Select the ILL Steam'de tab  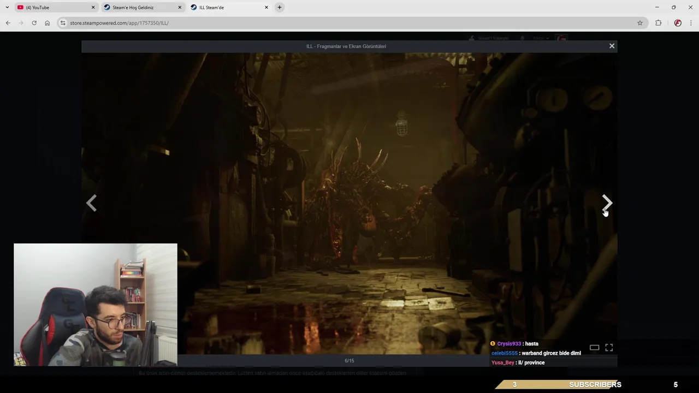point(229,8)
